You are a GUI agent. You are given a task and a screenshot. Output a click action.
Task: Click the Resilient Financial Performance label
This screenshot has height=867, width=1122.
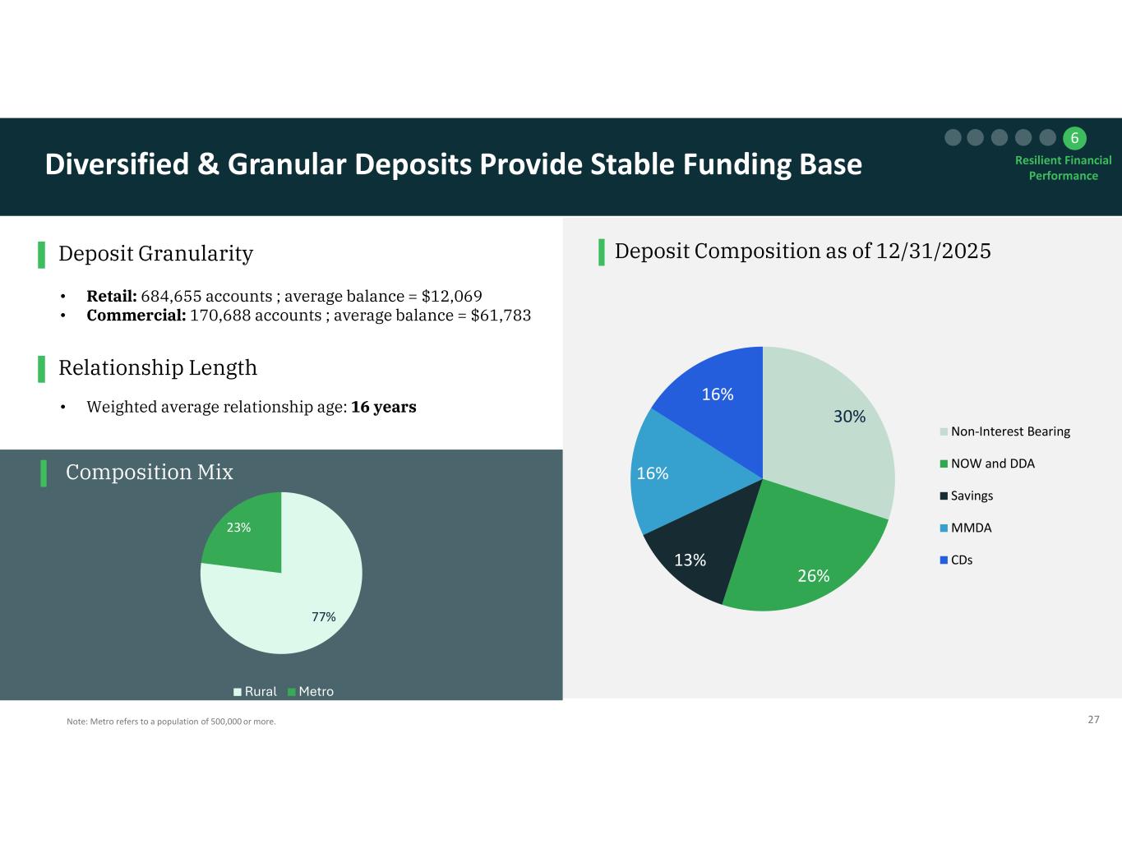(1063, 168)
